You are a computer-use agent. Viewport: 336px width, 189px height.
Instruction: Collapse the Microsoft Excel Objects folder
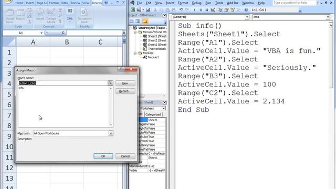coord(135,32)
